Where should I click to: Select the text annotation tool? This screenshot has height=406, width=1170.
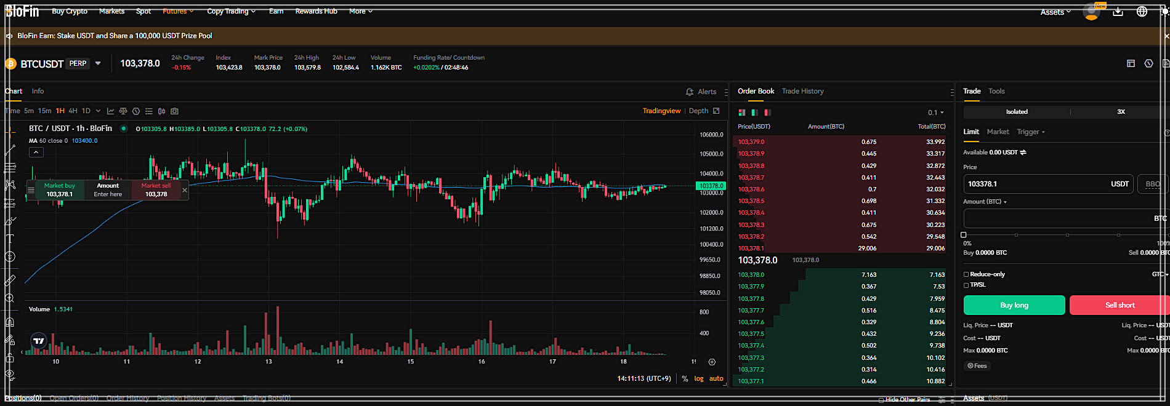tap(10, 238)
